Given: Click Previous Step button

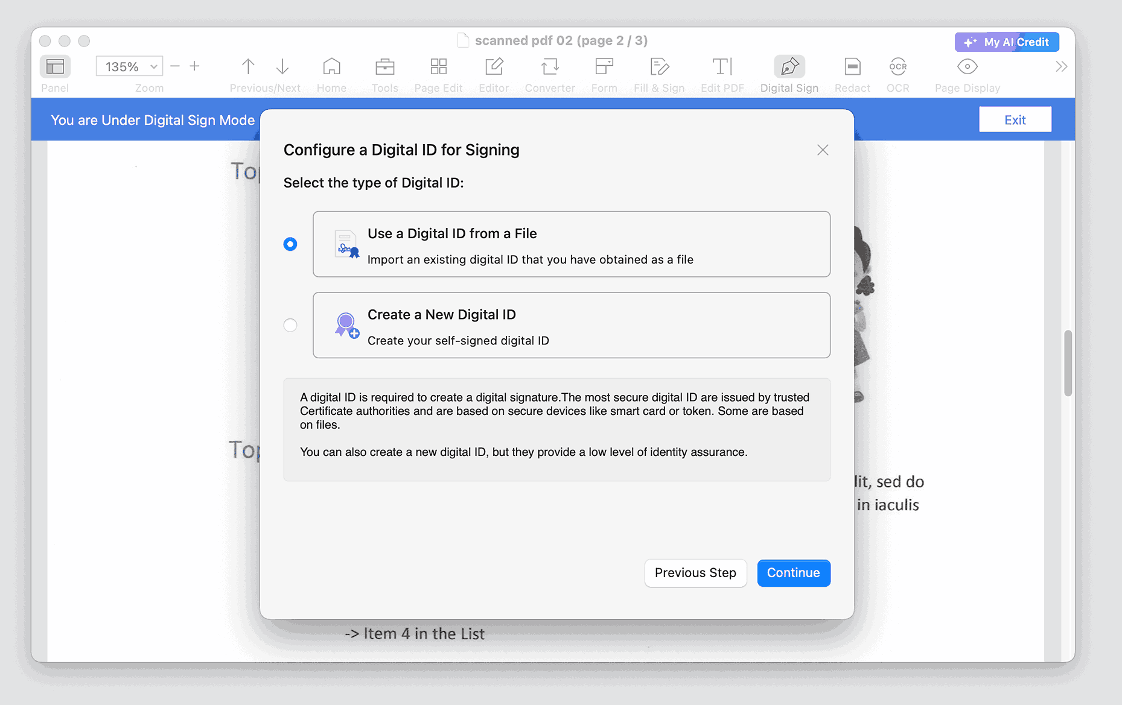Looking at the screenshot, I should tap(695, 573).
